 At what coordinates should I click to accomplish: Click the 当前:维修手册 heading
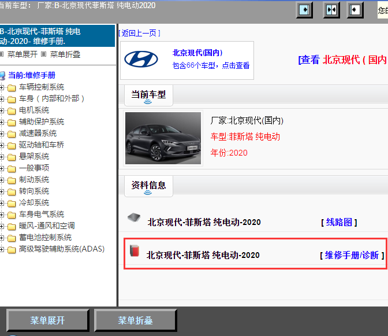pyautogui.click(x=32, y=75)
